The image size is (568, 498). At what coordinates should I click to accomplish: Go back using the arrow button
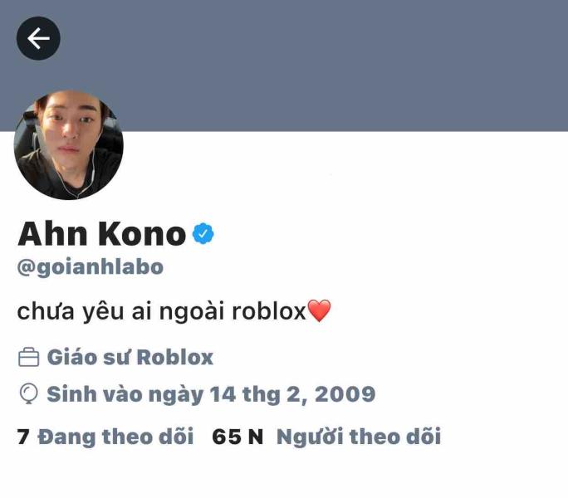(38, 38)
